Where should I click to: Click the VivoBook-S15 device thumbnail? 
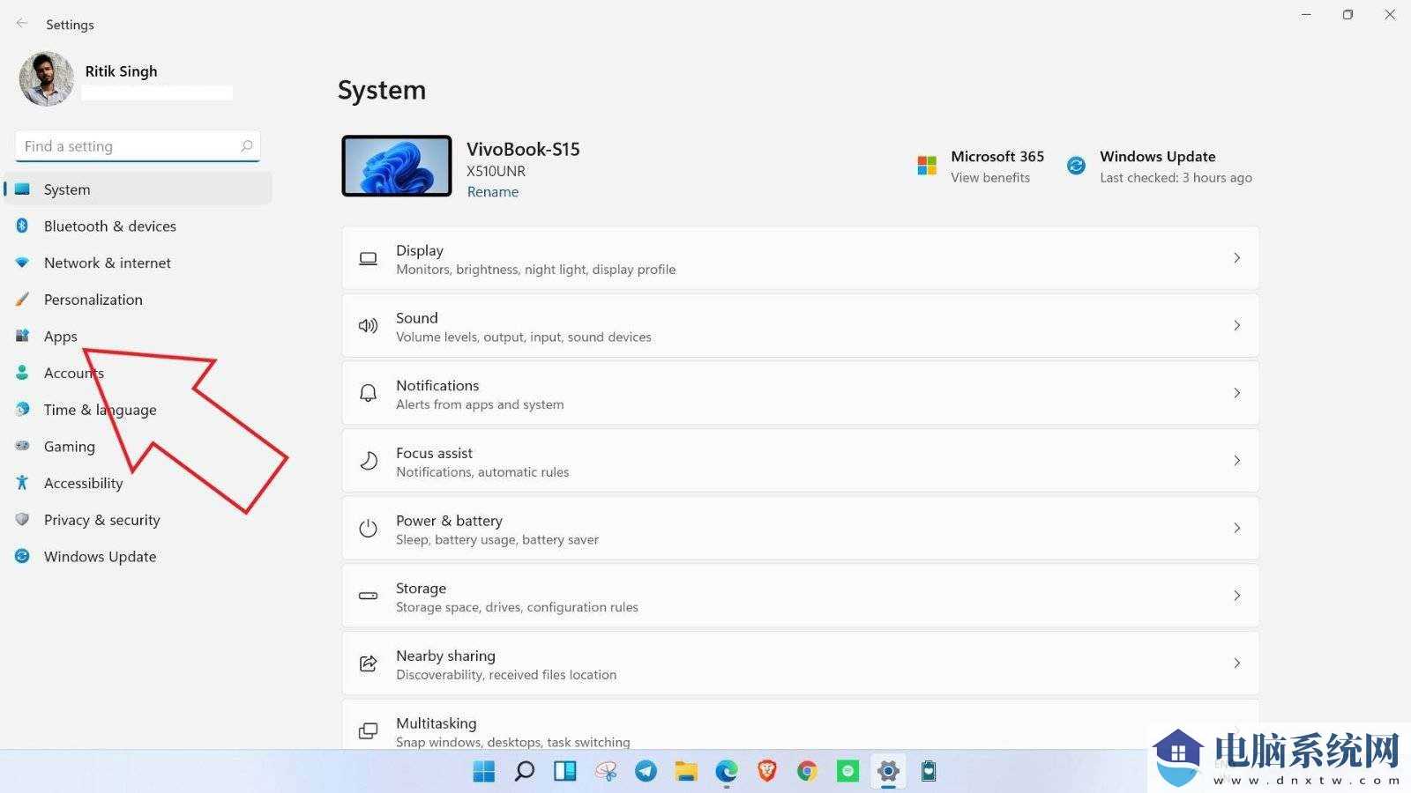click(x=397, y=166)
